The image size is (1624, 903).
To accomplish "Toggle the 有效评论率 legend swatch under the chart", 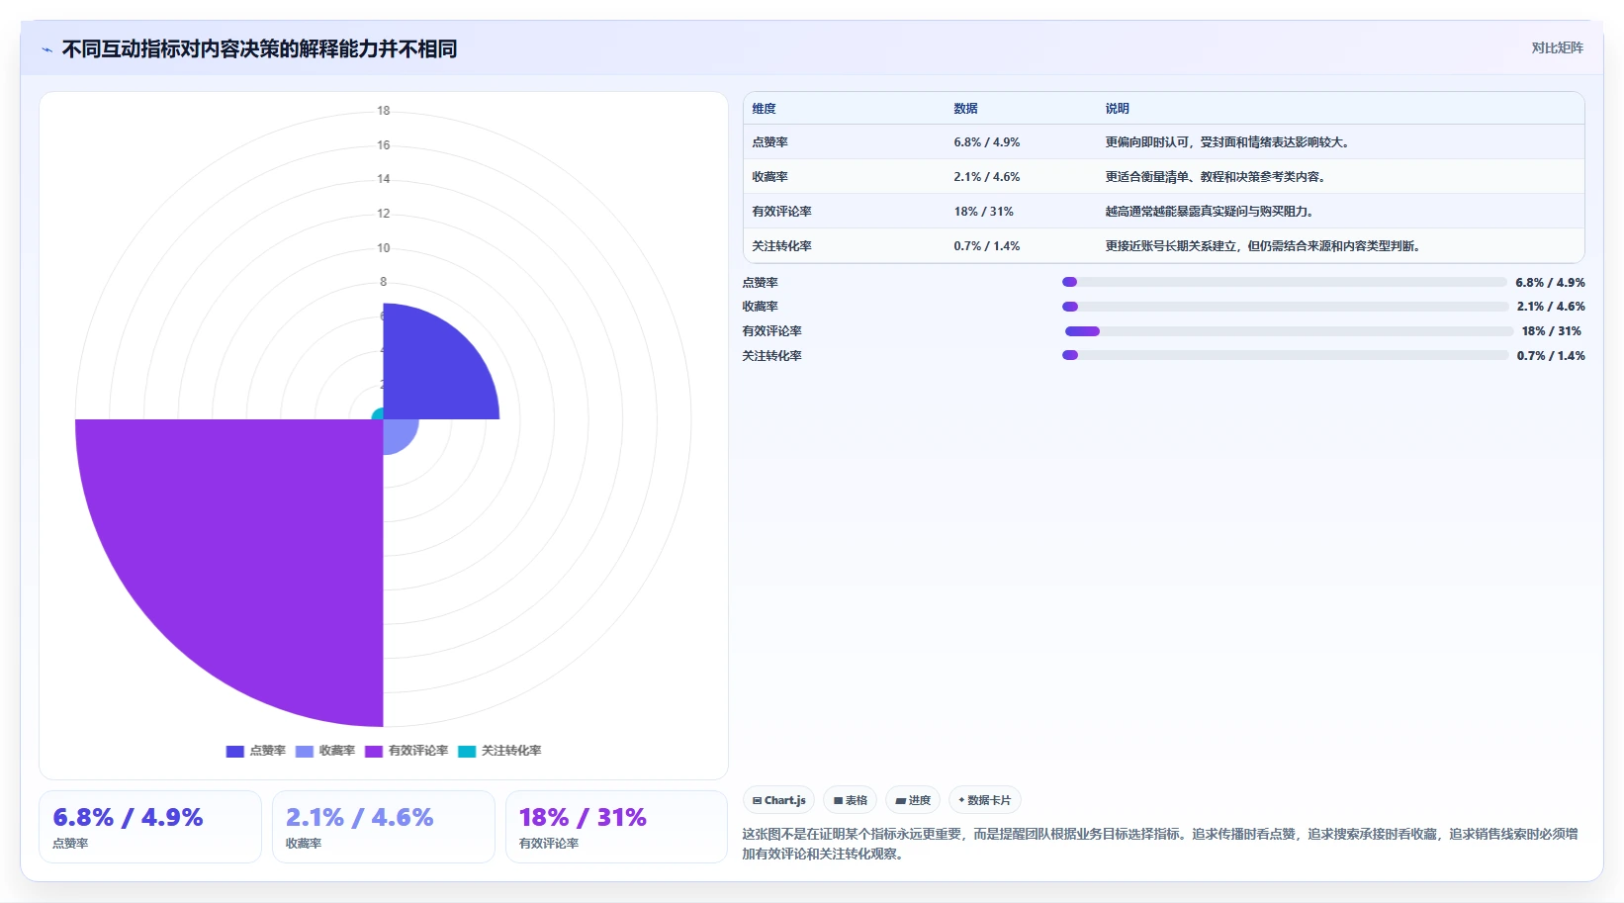I will (374, 751).
